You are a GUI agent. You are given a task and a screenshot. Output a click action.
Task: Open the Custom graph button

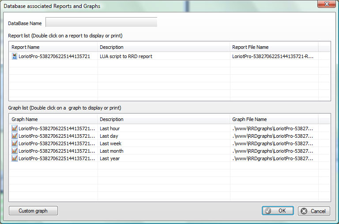(33, 211)
